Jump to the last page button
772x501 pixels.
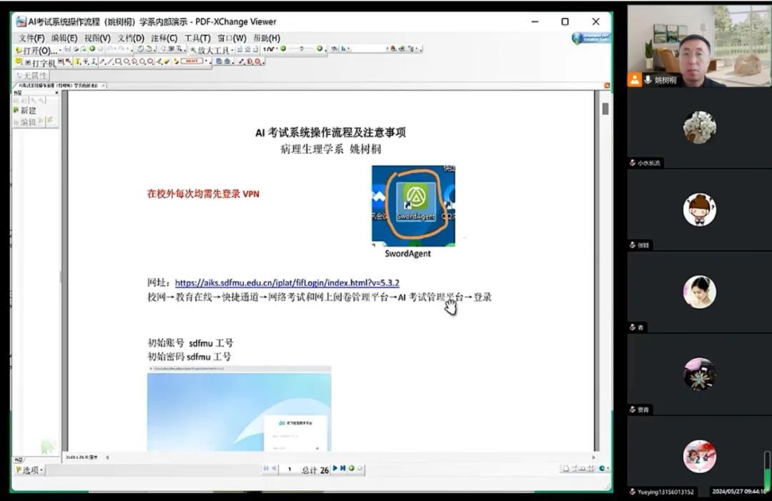click(343, 469)
